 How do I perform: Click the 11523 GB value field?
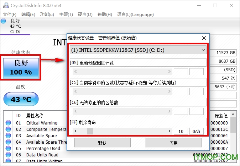coord(223,53)
